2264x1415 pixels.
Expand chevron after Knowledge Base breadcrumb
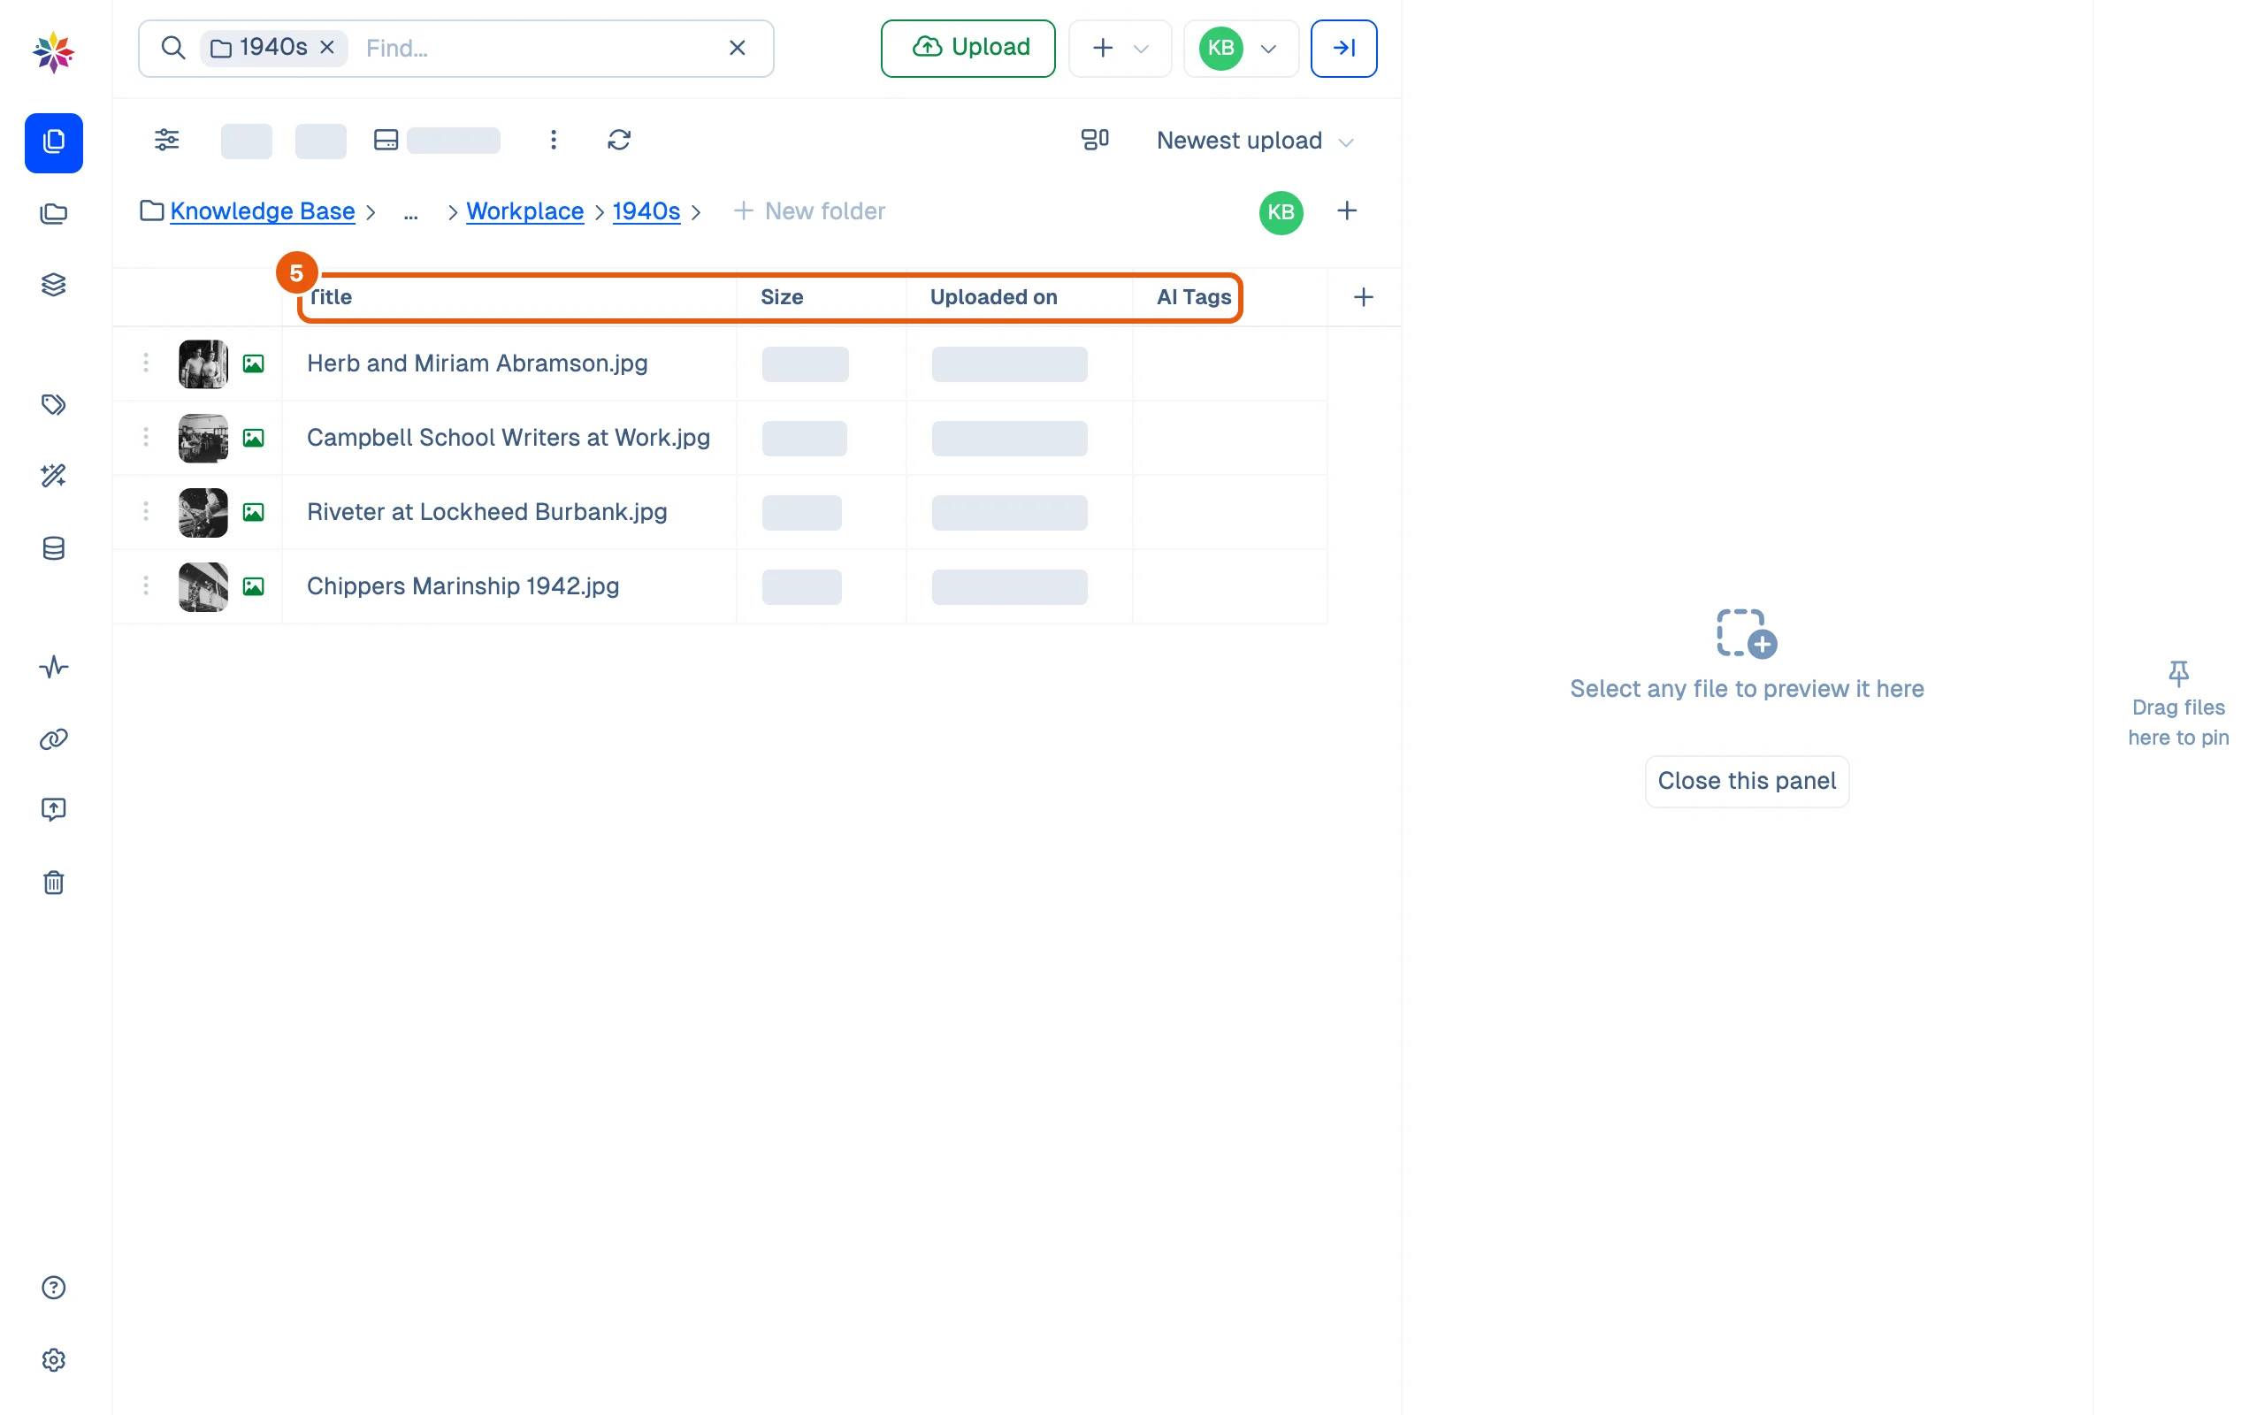click(x=371, y=212)
